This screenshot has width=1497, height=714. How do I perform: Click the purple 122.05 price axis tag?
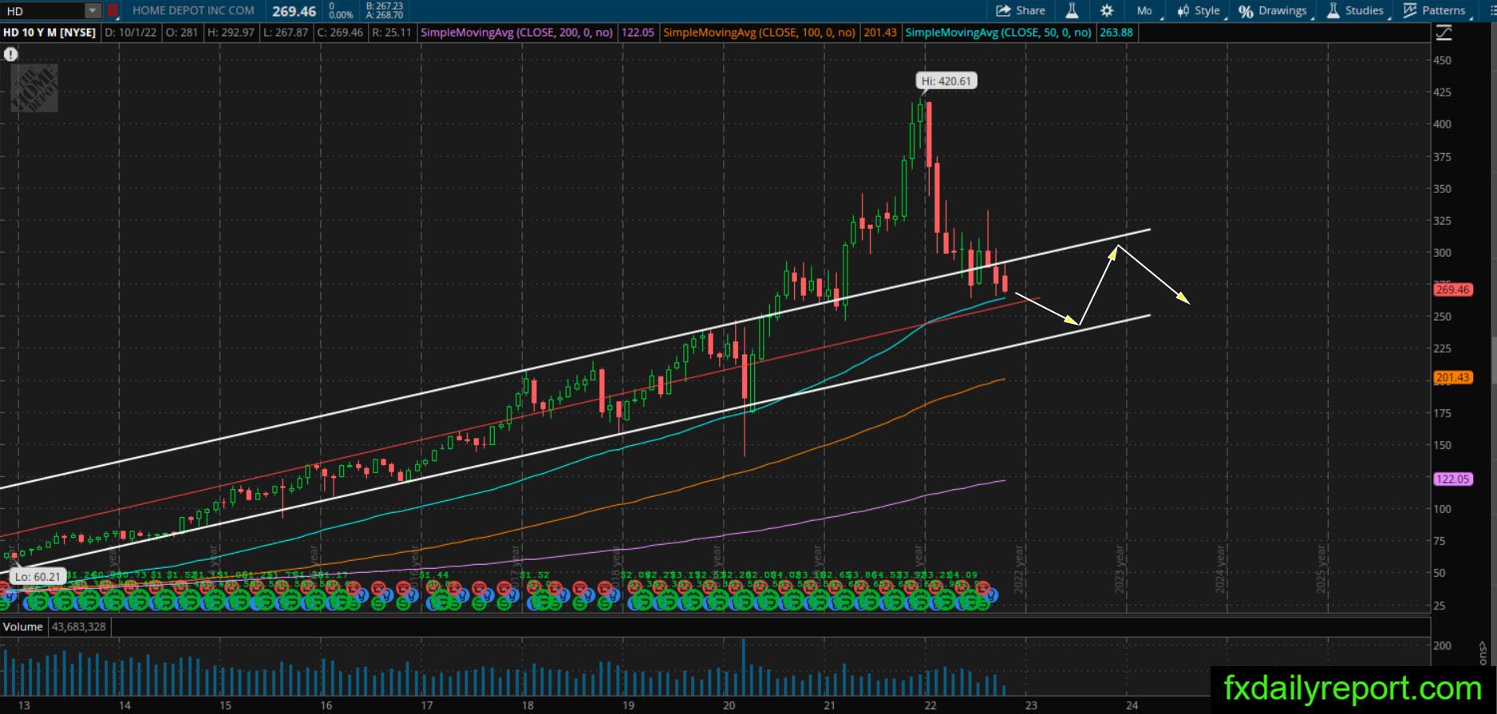click(1452, 479)
